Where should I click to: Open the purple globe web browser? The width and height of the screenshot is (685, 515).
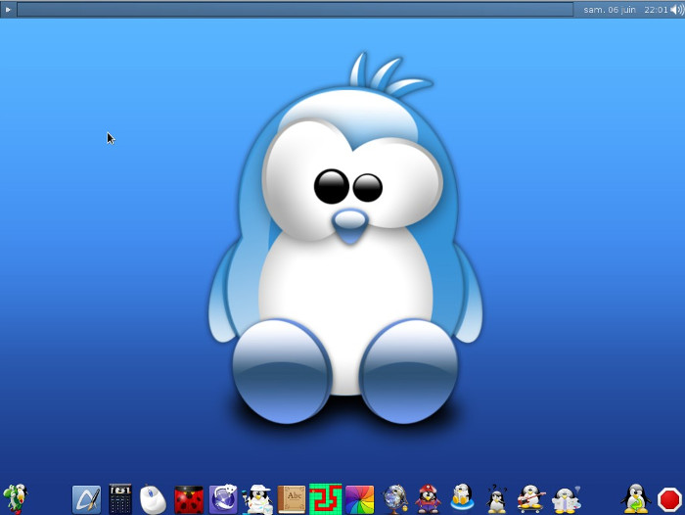pyautogui.click(x=223, y=499)
